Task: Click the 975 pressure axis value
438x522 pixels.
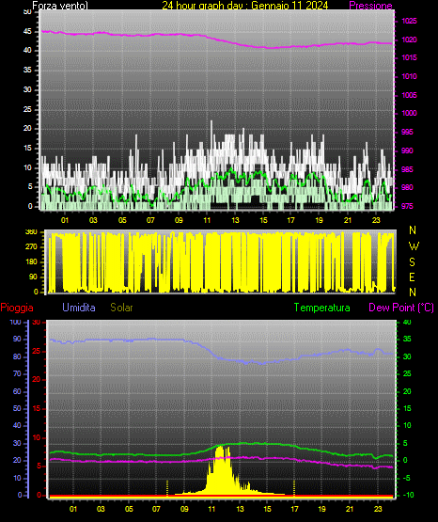Action: (x=407, y=206)
